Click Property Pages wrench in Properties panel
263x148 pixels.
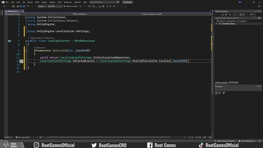[224, 93]
